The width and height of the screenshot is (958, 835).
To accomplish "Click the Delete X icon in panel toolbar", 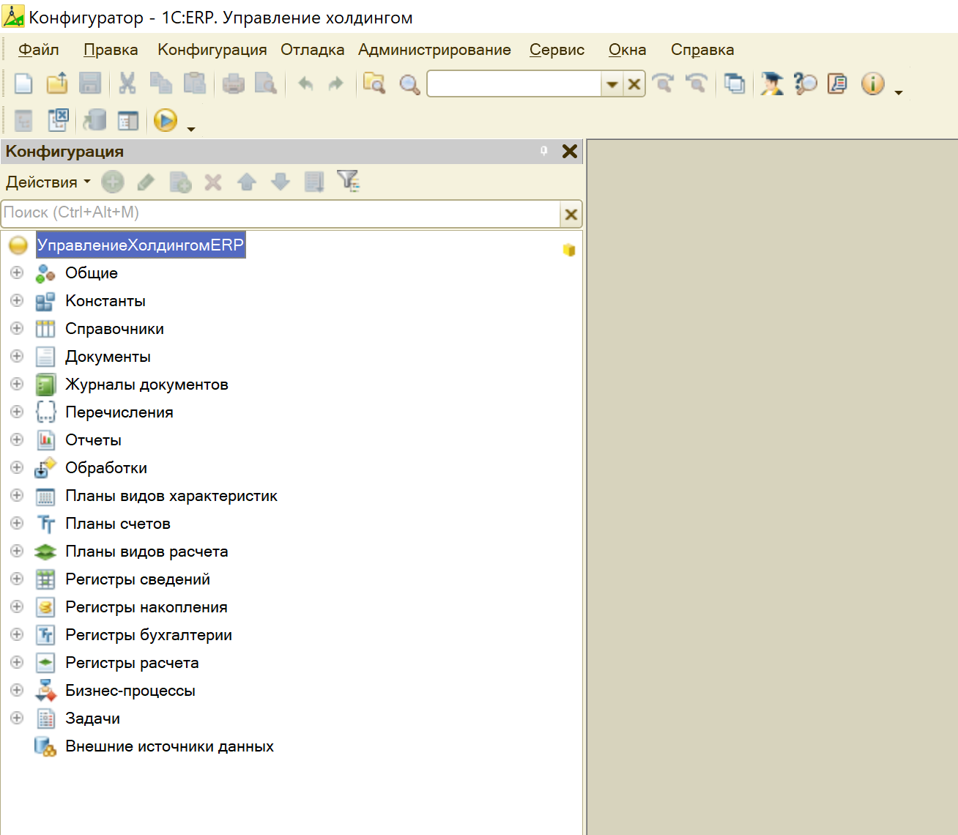I will click(213, 182).
